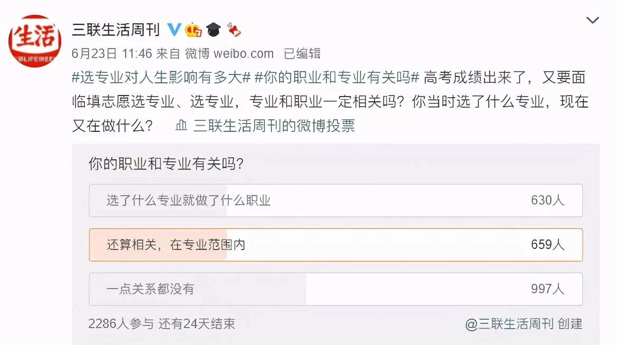View edit history via 已编辑
Viewport: 617px width, 345px height.
tap(302, 53)
